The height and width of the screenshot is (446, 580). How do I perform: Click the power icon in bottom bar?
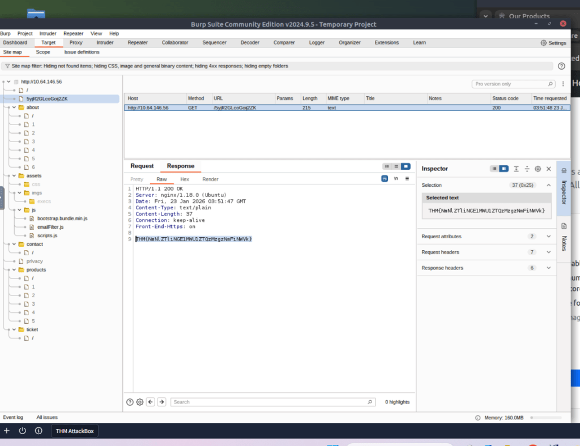coord(22,431)
